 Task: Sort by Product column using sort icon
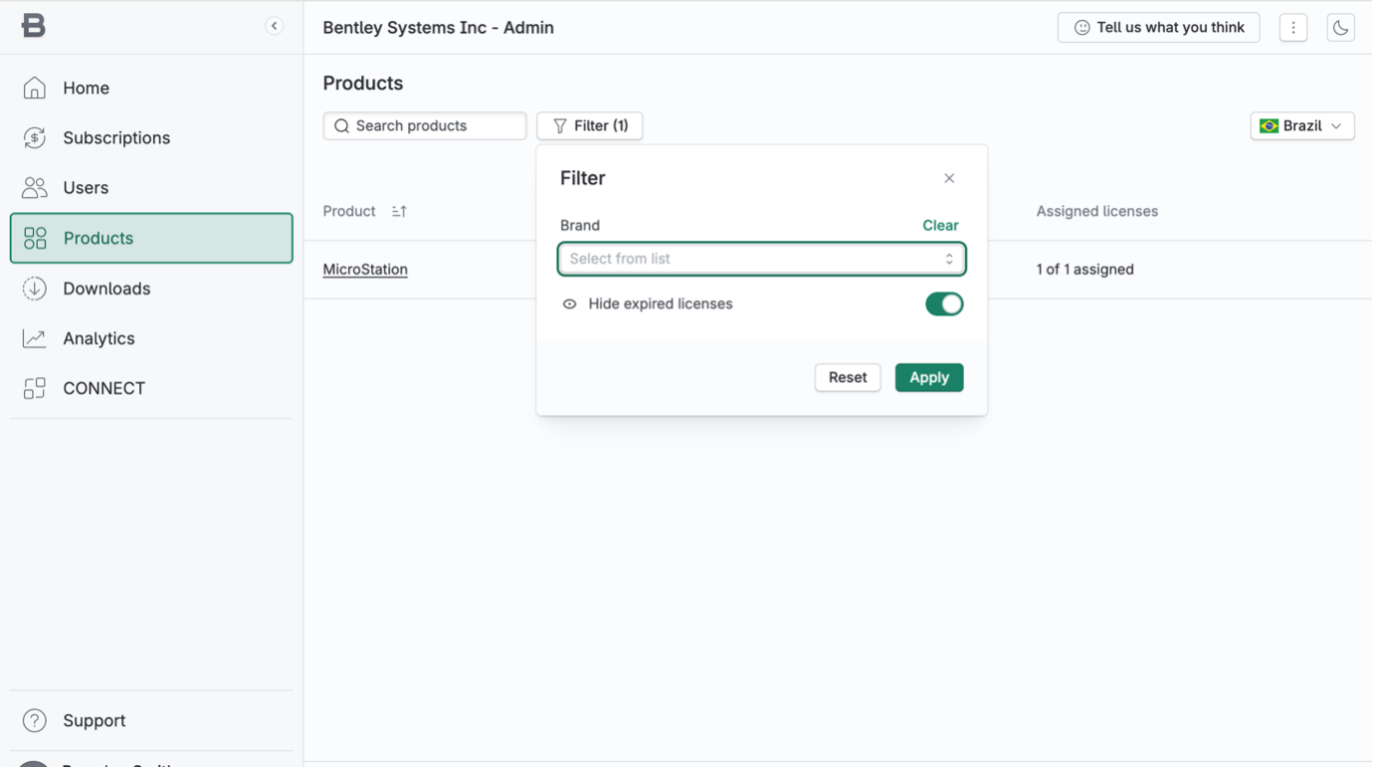coord(401,212)
